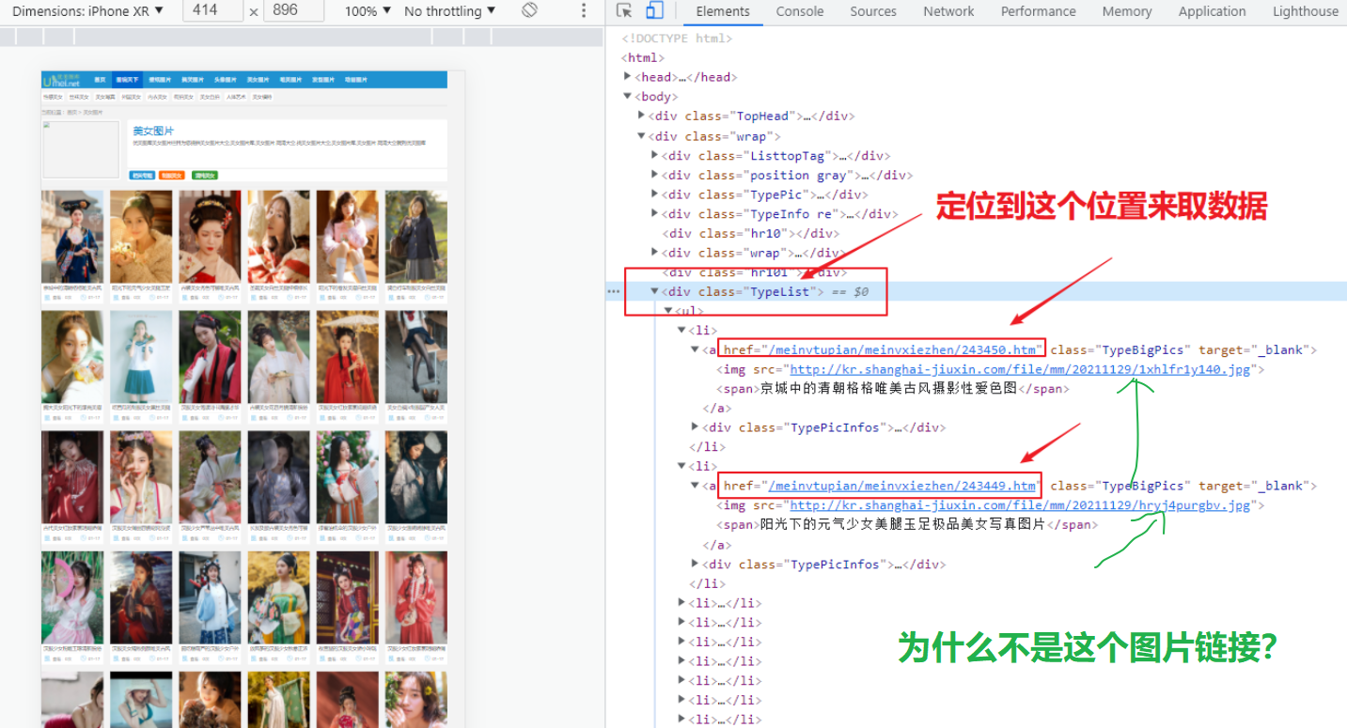1347x728 pixels.
Task: Expand the TypeInfo re div node
Action: point(655,214)
